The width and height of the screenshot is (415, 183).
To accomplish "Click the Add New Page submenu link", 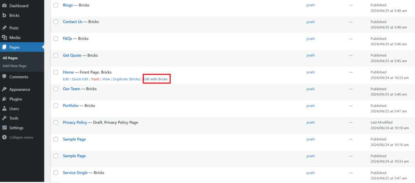I will pyautogui.click(x=15, y=66).
